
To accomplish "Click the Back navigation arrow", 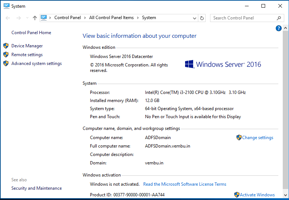I will 8,18.
